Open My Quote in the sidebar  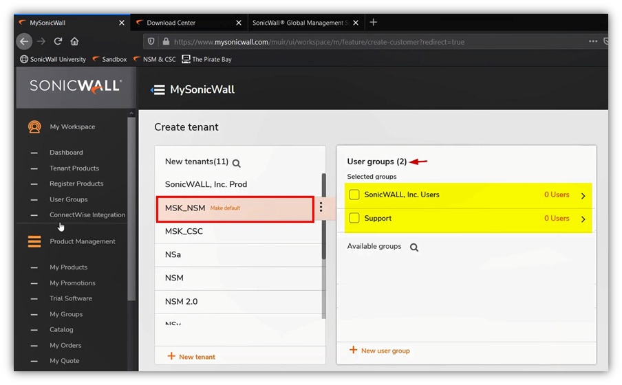(64, 361)
